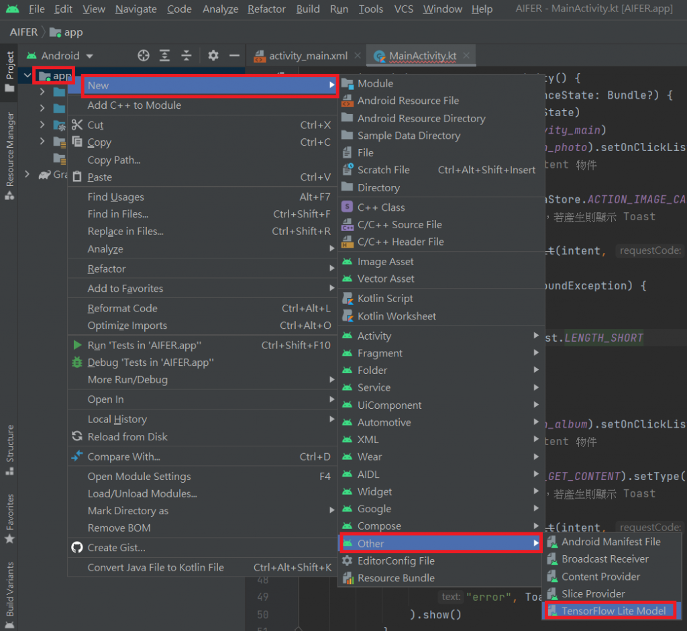The image size is (687, 631).
Task: Select Open Module Settings
Action: 203,477
